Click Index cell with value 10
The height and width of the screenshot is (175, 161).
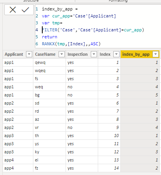point(109,136)
